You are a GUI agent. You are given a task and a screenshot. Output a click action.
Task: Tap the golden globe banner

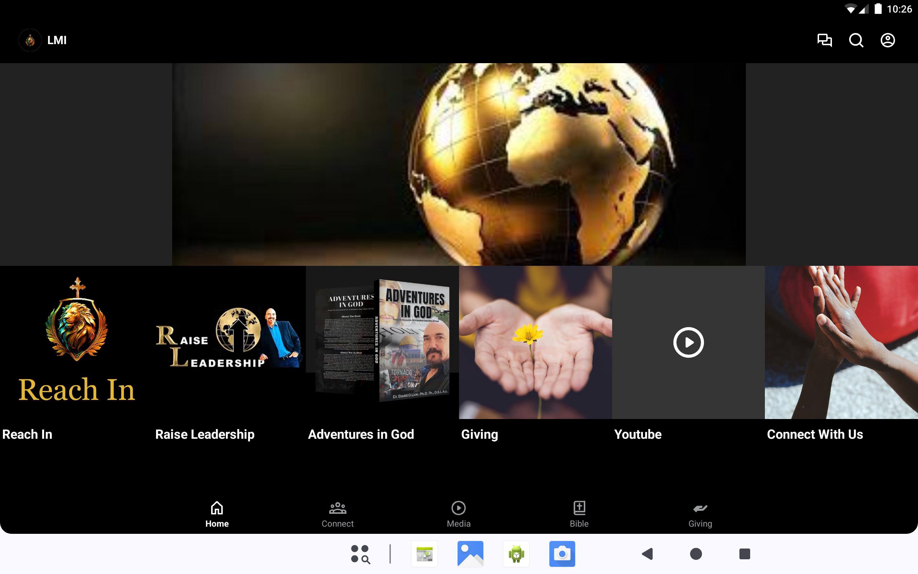(x=459, y=164)
